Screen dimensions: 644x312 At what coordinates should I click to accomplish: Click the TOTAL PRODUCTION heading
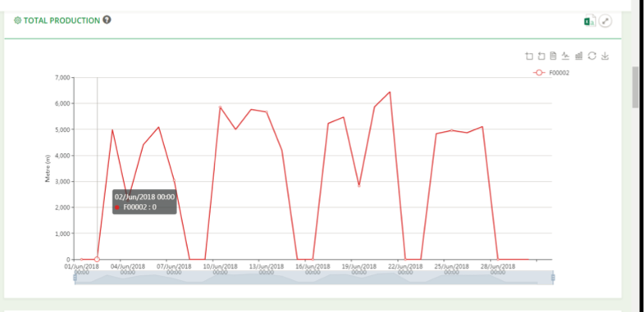62,20
